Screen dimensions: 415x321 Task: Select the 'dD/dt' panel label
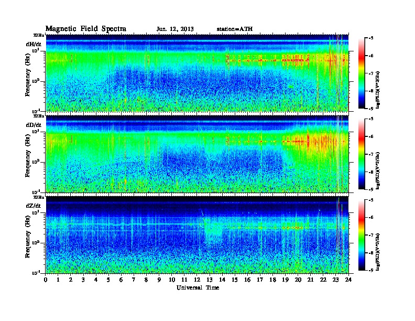click(34, 125)
